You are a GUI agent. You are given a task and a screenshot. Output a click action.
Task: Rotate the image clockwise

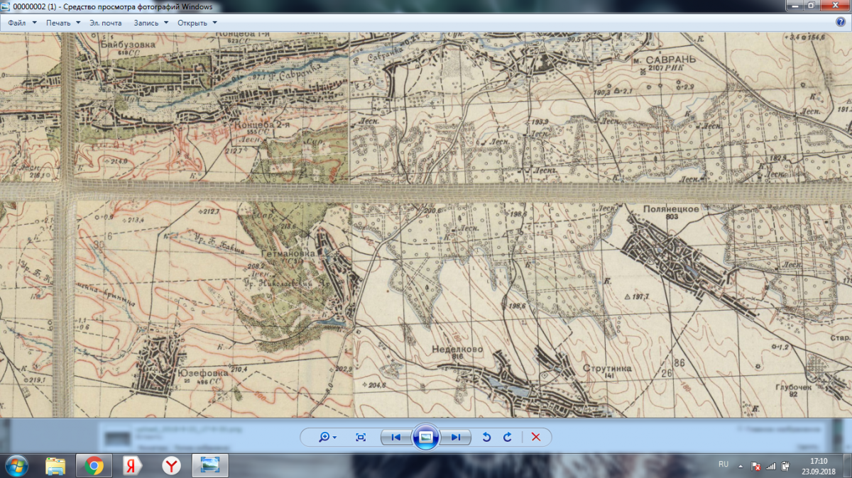click(508, 438)
